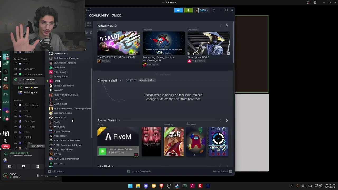Toggle Discord camera button
This screenshot has width=338, height=190.
coord(10,167)
